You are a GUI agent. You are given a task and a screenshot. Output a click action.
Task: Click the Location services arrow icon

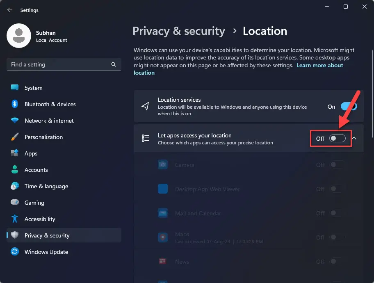coord(145,106)
